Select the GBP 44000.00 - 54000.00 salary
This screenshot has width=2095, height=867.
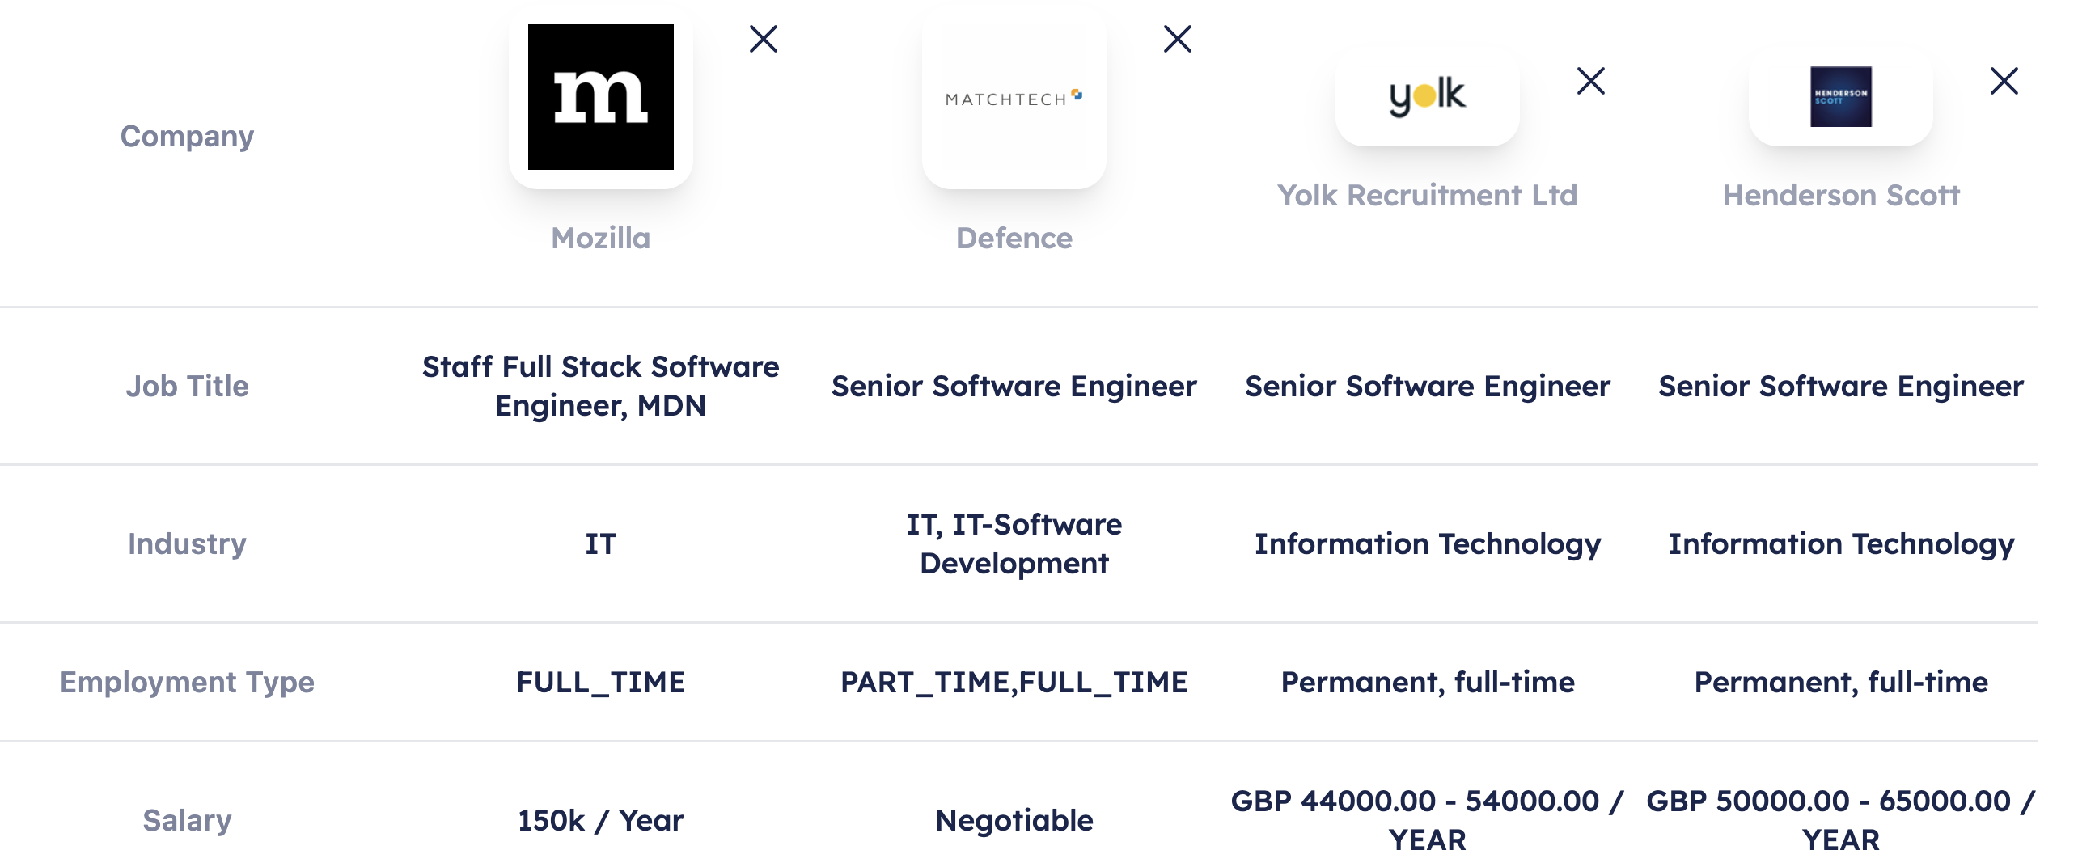click(1427, 820)
